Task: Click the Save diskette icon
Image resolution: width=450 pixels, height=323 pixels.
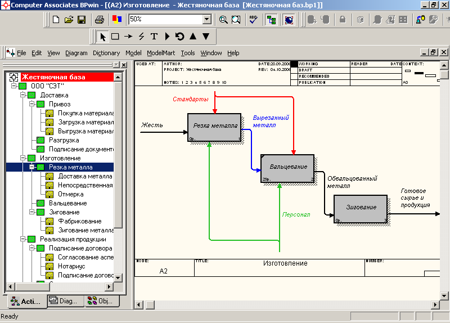Action: 82,20
